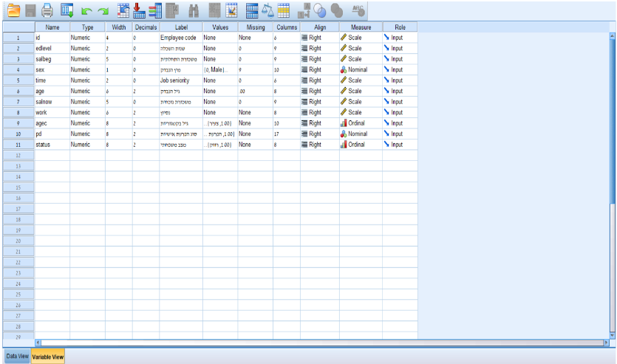Click Show All Variables gray circles icon
The width and height of the screenshot is (617, 364).
coord(337,11)
